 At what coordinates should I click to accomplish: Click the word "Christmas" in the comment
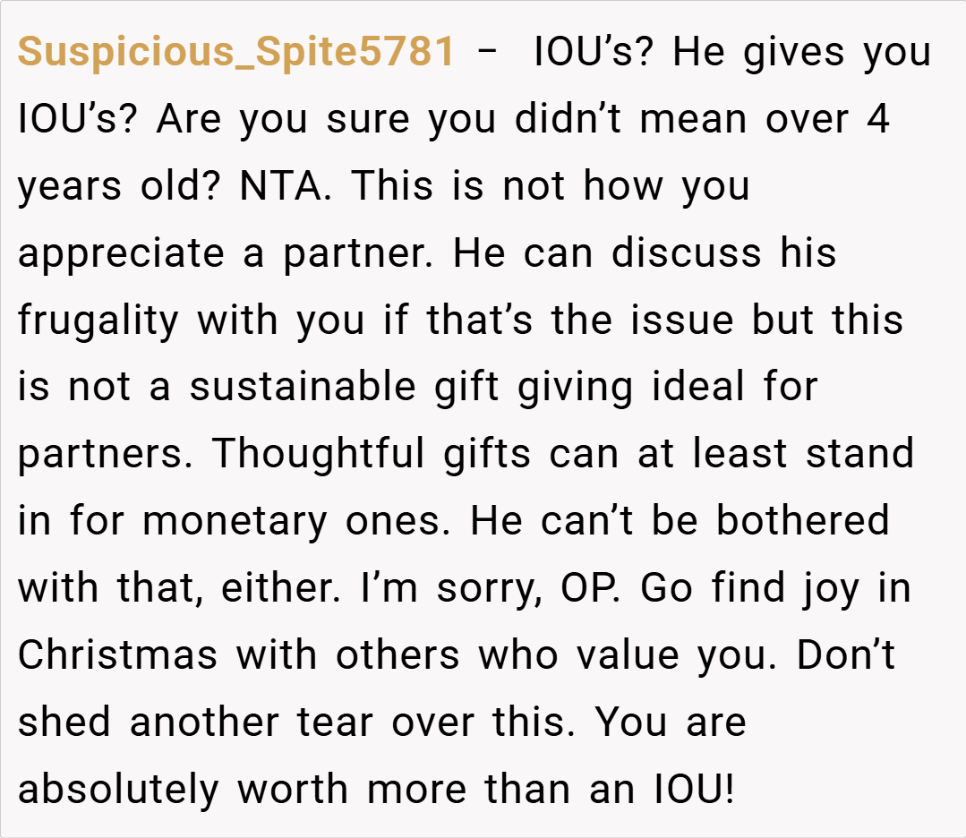[117, 654]
